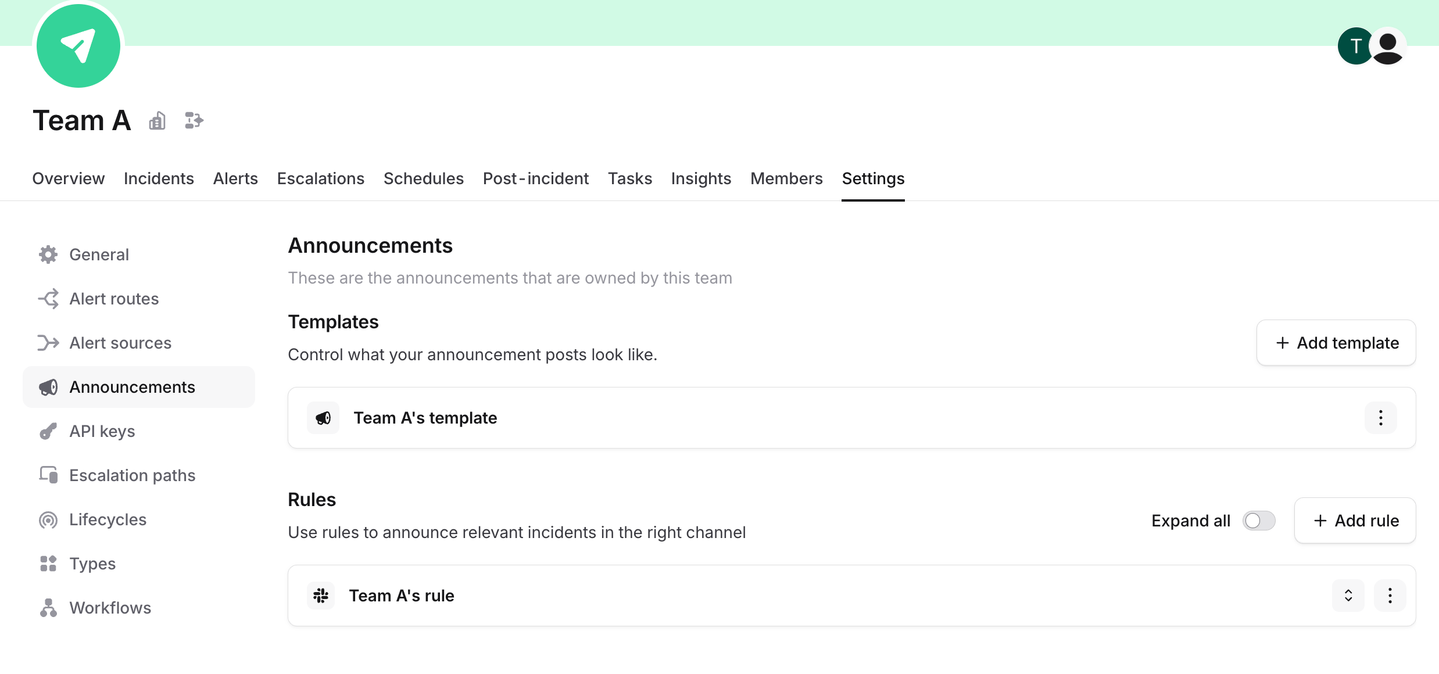Image resolution: width=1439 pixels, height=674 pixels.
Task: Click the Templates section heading
Action: 333,322
